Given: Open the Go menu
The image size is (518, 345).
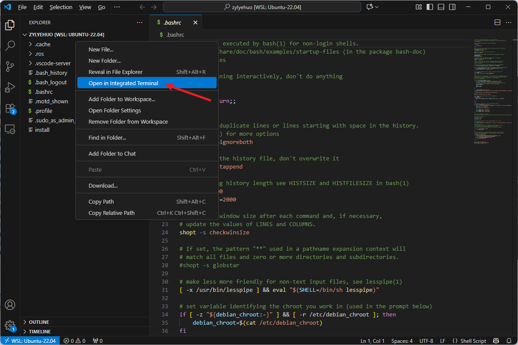Looking at the screenshot, I should tap(102, 7).
